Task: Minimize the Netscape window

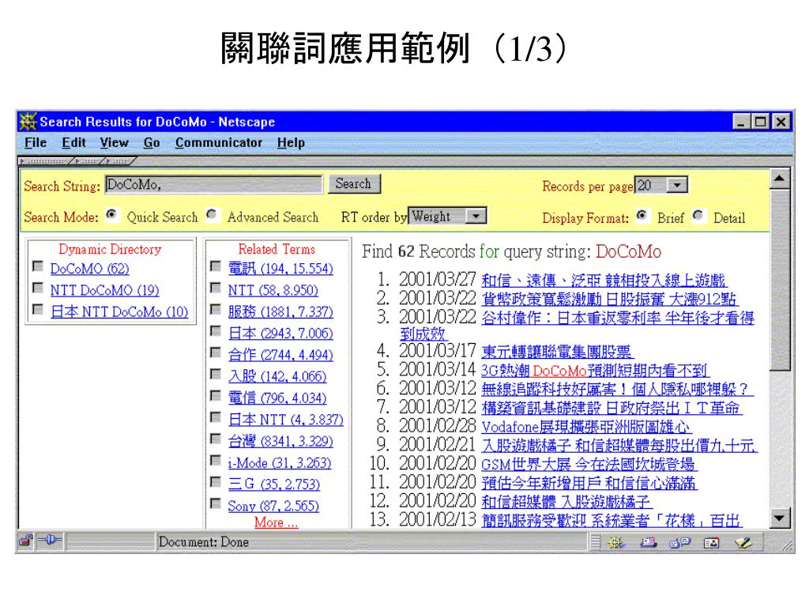Action: tap(742, 122)
